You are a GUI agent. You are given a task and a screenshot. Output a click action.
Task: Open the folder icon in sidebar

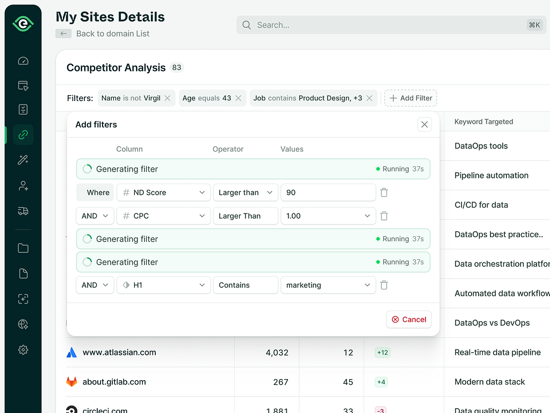(x=23, y=248)
